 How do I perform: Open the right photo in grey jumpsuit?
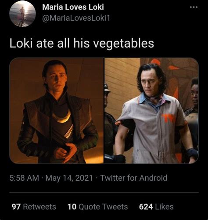pyautogui.click(x=151, y=111)
